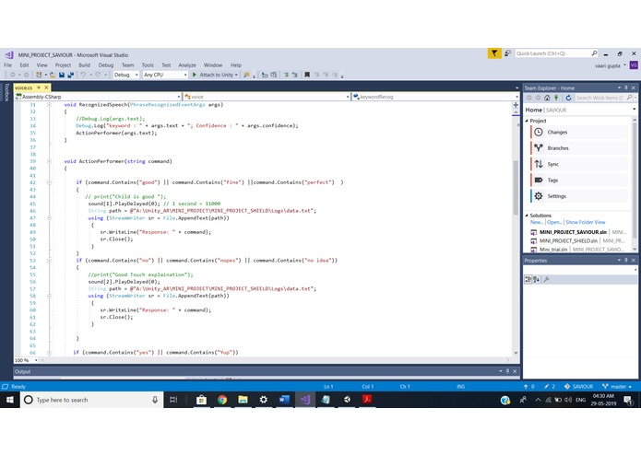The height and width of the screenshot is (455, 641).
Task: Click the master branch in the status bar
Action: click(618, 387)
